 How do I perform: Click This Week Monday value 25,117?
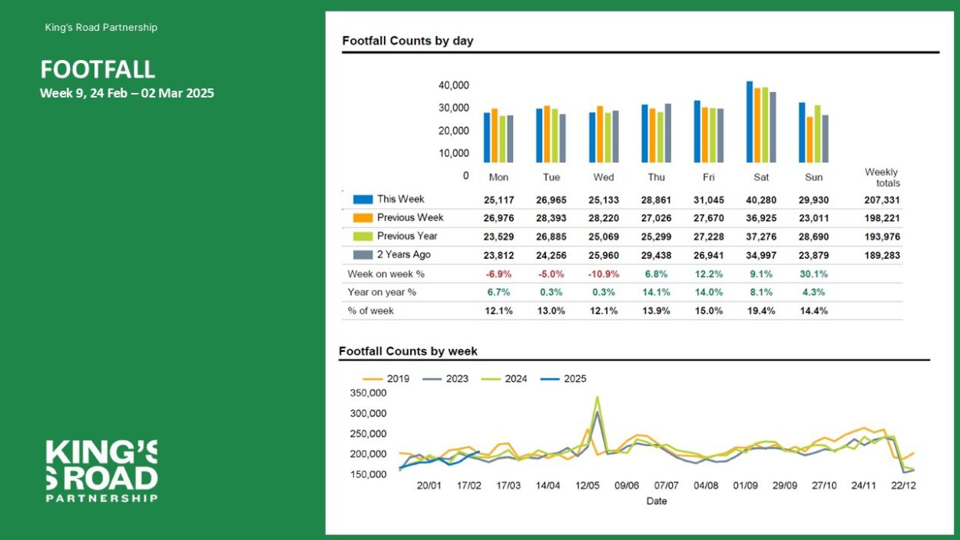(498, 200)
